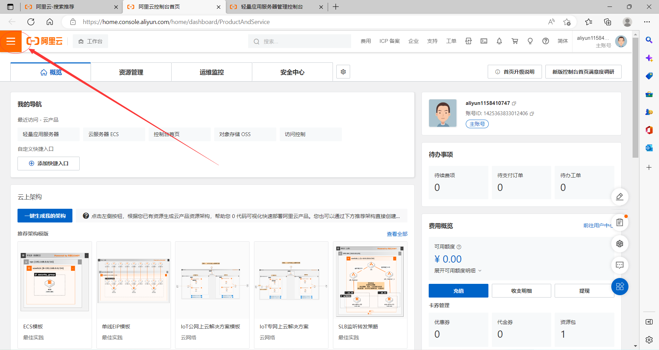
Task: Click the top-right account avatar
Action: tap(621, 41)
